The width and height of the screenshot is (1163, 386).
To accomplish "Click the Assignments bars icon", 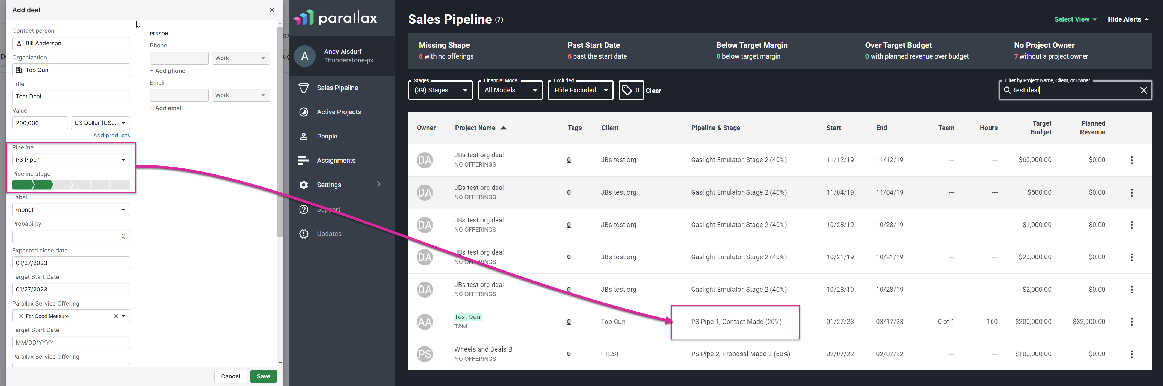I will pyautogui.click(x=304, y=160).
